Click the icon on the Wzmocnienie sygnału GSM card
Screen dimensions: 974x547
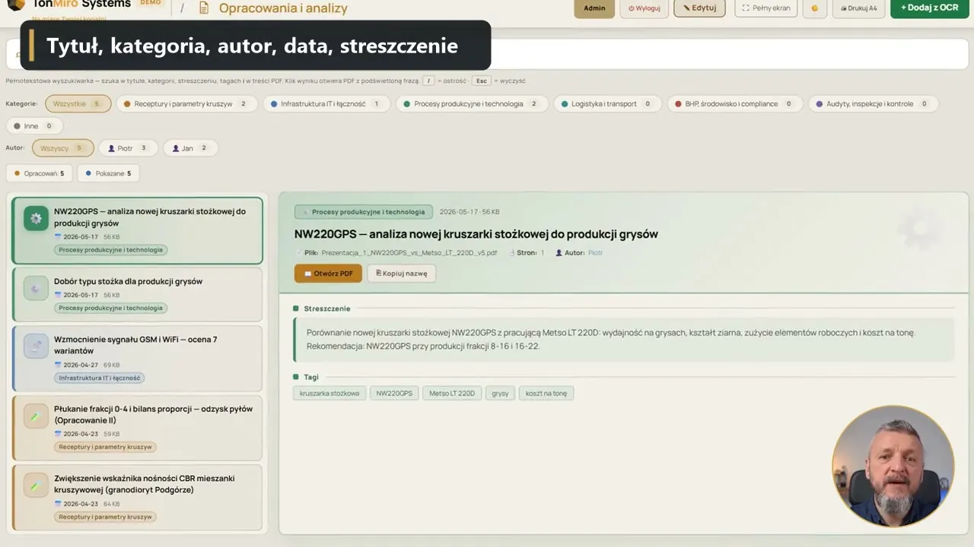tap(36, 346)
